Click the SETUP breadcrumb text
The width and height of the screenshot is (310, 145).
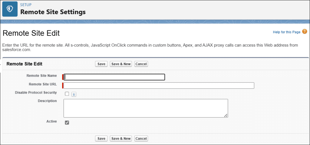click(x=26, y=5)
